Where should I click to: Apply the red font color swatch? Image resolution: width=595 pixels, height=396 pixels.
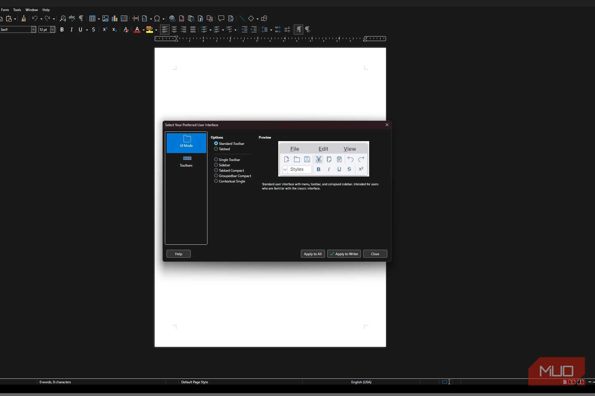click(x=137, y=30)
